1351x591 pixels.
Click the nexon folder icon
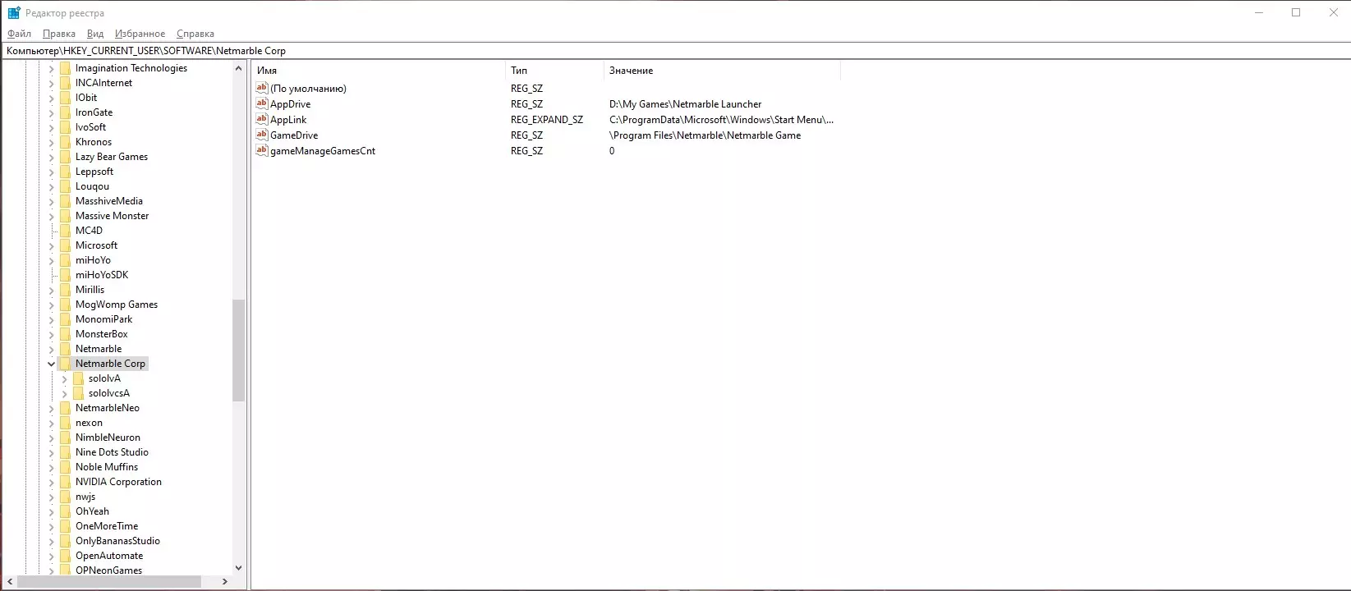point(65,423)
